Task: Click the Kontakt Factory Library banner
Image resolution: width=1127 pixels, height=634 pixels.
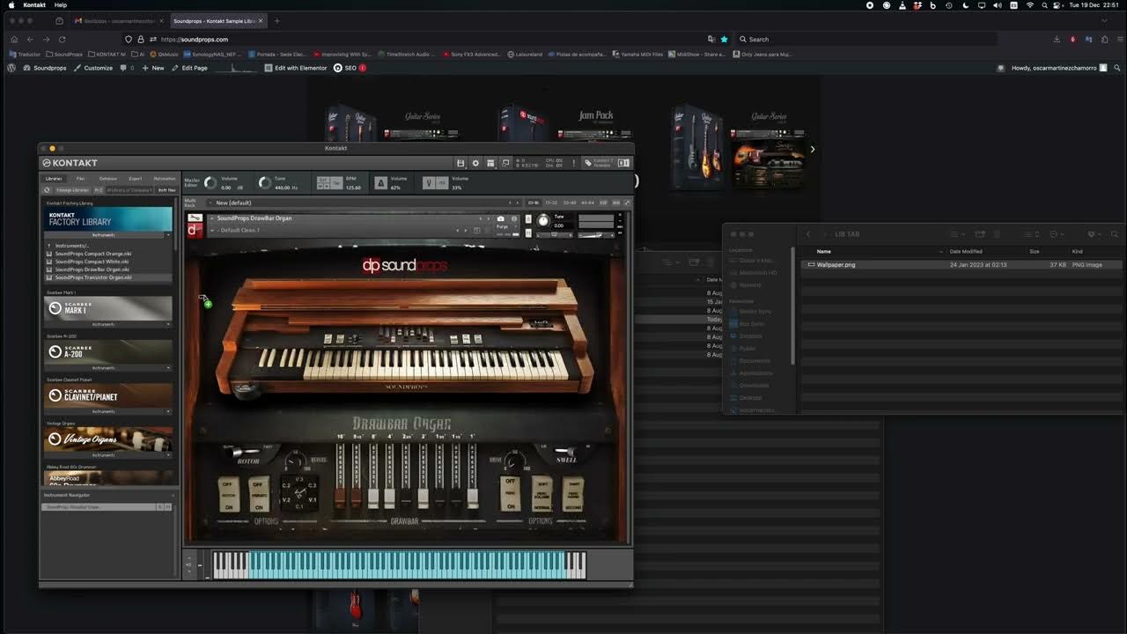Action: coord(107,220)
